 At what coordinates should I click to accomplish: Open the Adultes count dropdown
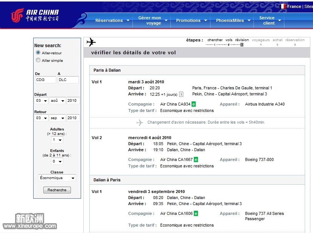point(57,140)
